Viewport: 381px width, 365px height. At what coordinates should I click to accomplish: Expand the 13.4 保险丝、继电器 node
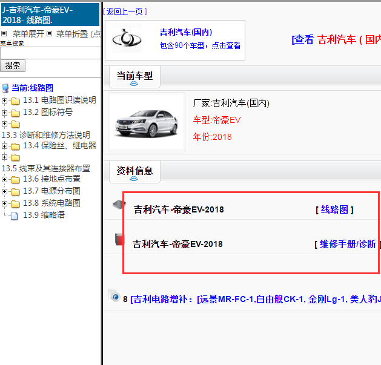pyautogui.click(x=4, y=146)
